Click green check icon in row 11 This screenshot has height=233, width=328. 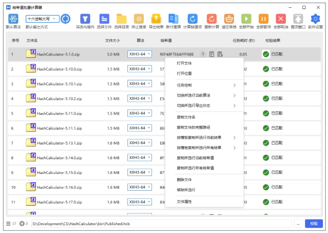pyautogui.click(x=266, y=202)
